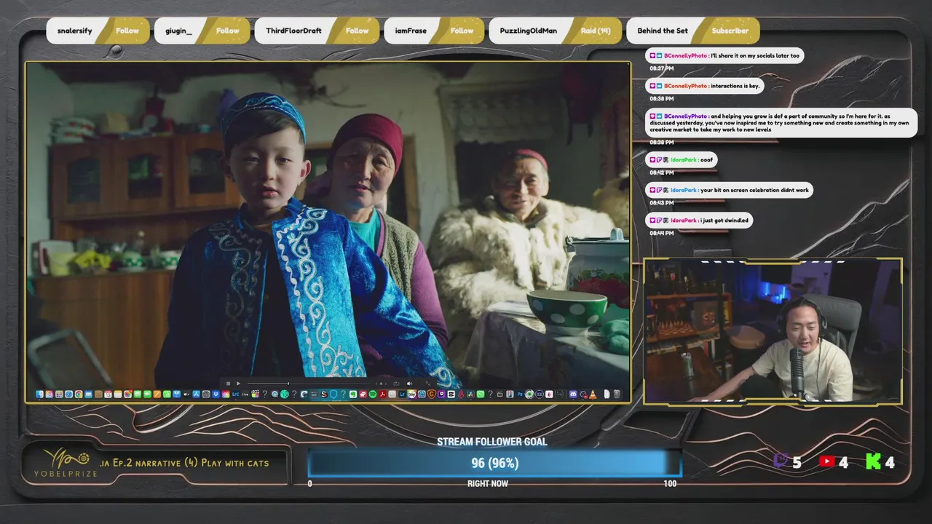Toggle fullscreen arrows in video player
This screenshot has width=932, height=524.
point(428,384)
